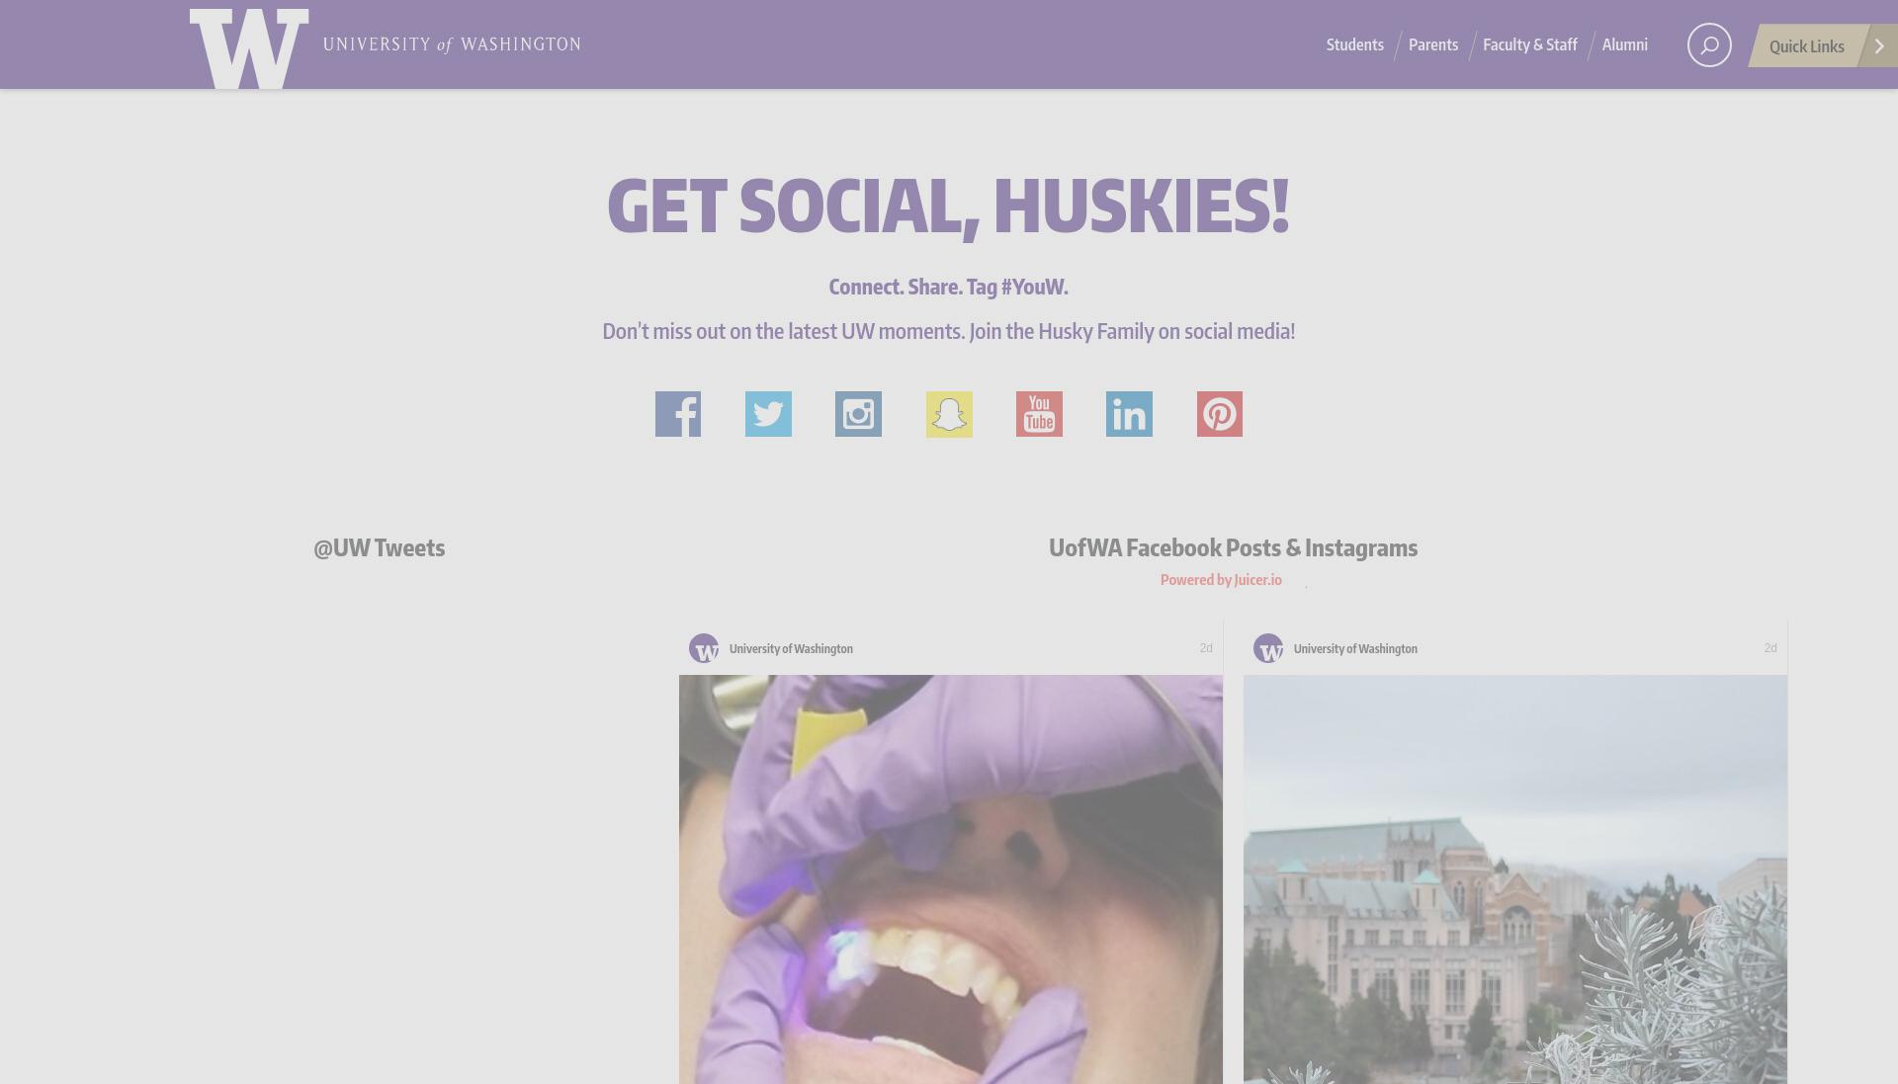The image size is (1898, 1084).
Task: Open the campus building photo
Action: click(x=1515, y=879)
